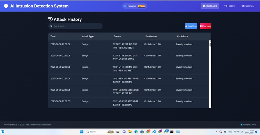
Task: Select 22:50:06 row with source 192.168.0.200:53635
Action: 128,80
